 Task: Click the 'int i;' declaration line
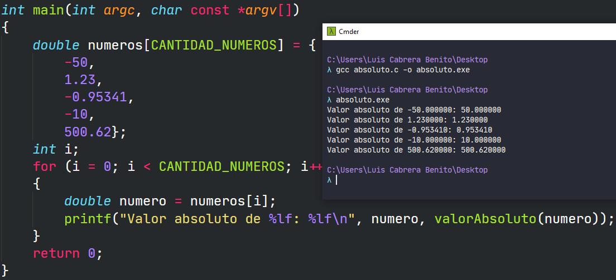(56, 149)
